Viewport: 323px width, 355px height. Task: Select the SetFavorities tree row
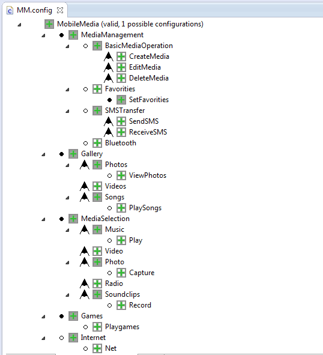149,100
